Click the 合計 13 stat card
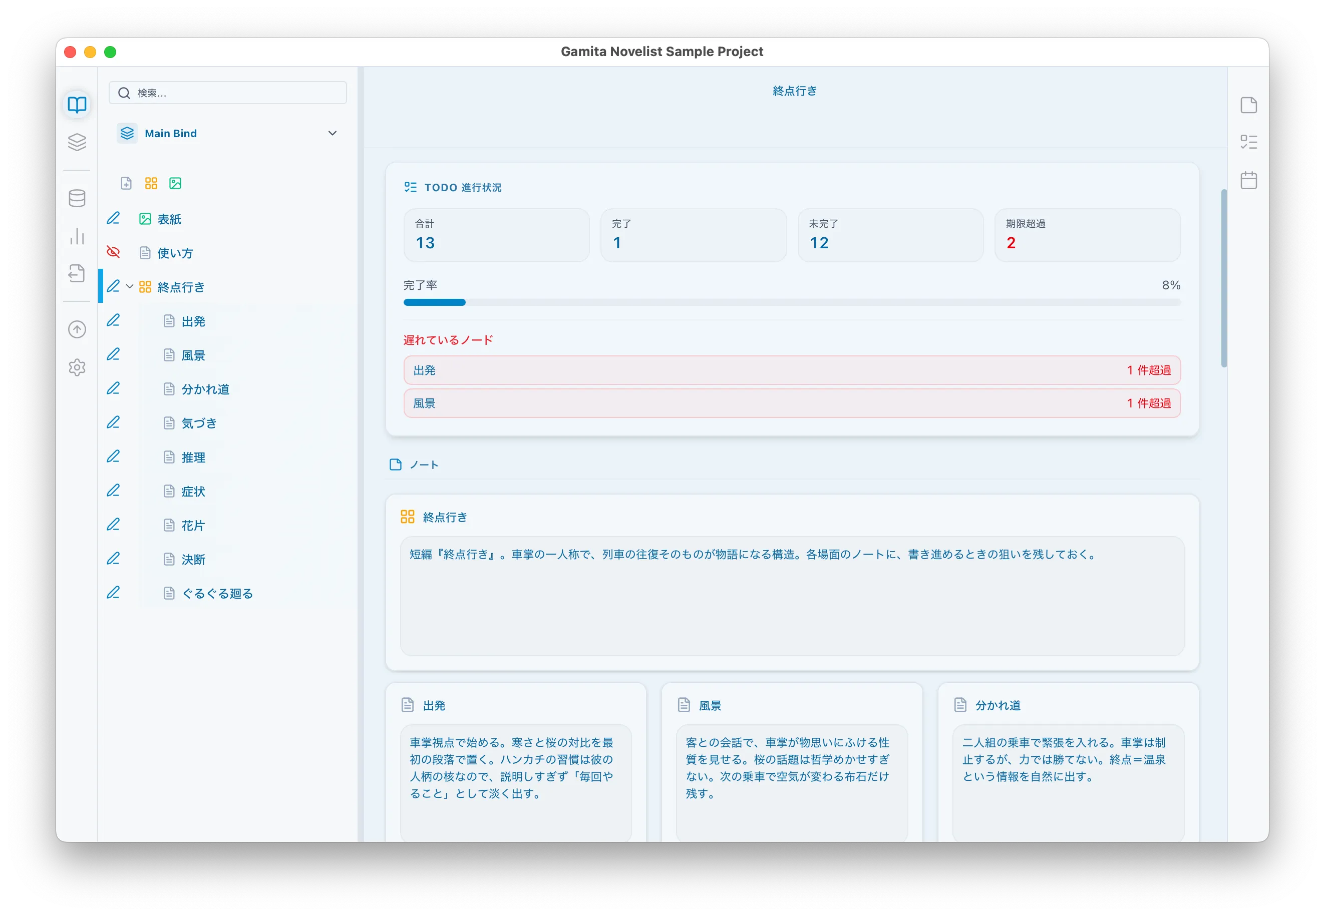This screenshot has width=1325, height=916. (496, 235)
